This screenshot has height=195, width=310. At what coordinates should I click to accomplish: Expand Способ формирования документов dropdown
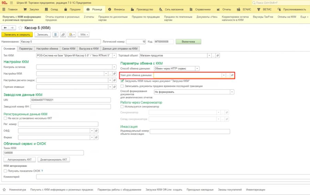[232, 92]
